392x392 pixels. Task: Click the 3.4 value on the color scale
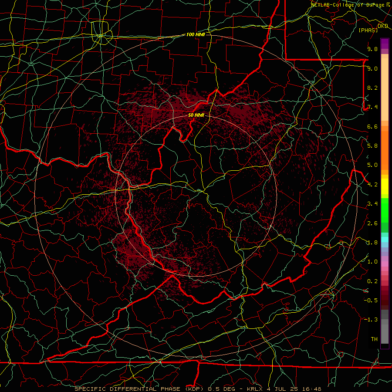(372, 204)
